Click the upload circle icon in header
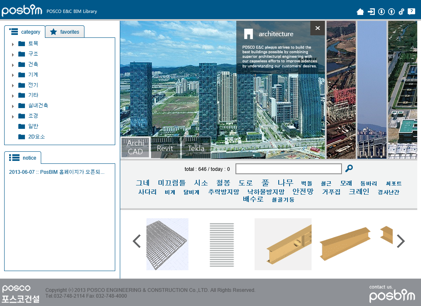This screenshot has height=306, width=421. point(391,12)
